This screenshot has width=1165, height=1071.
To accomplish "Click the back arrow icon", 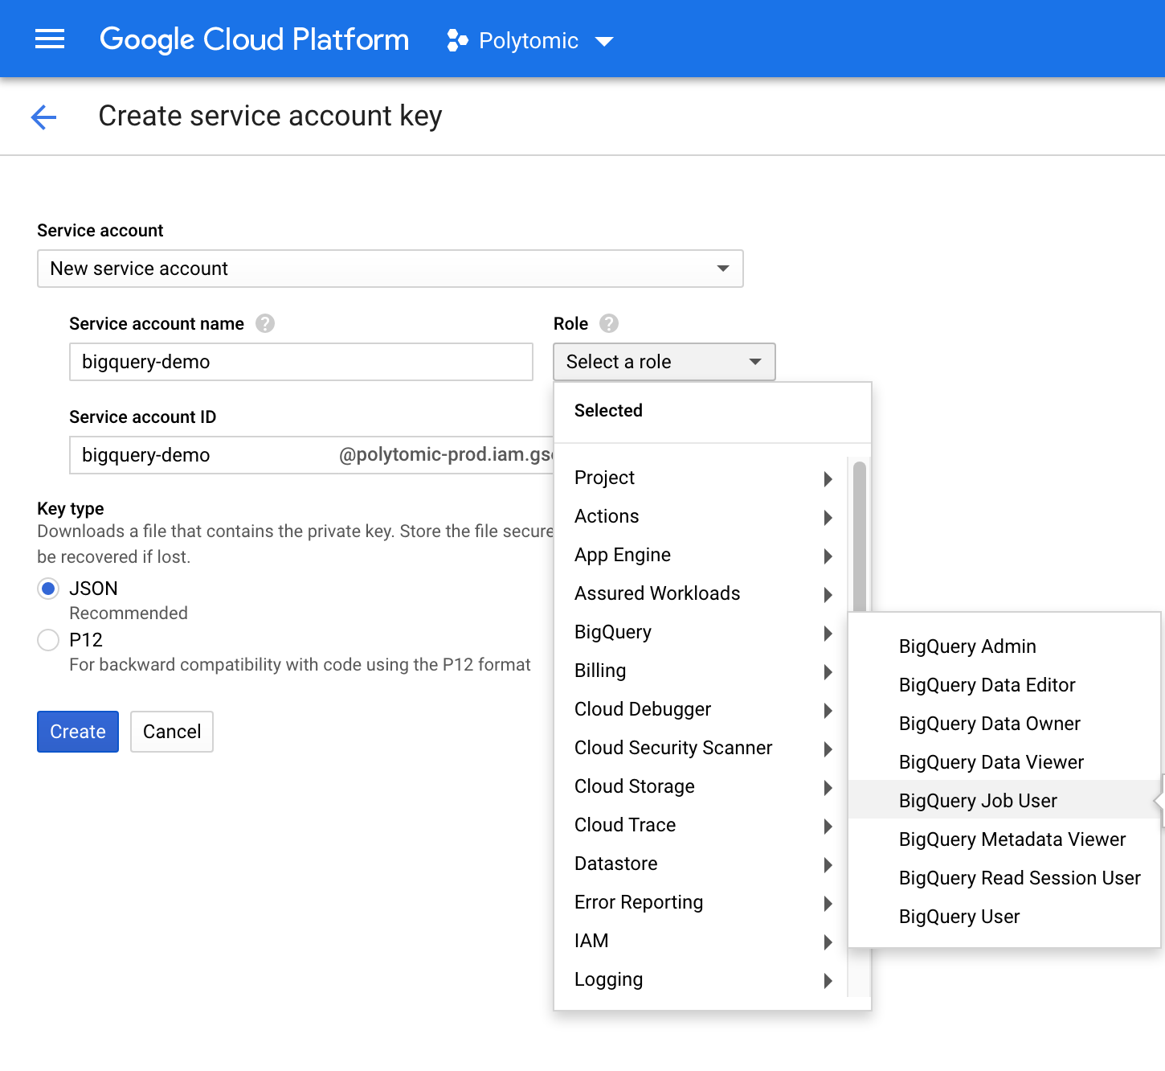I will coord(44,117).
